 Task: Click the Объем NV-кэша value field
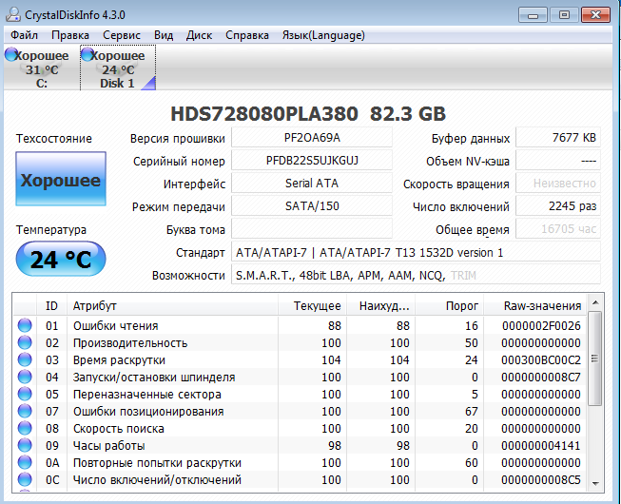coord(558,161)
